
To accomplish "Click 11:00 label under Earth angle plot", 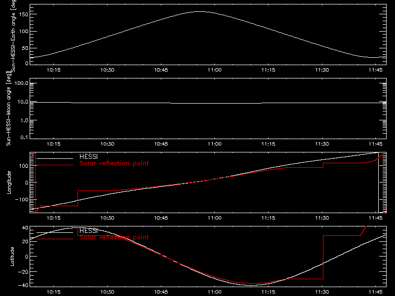I will (215, 70).
